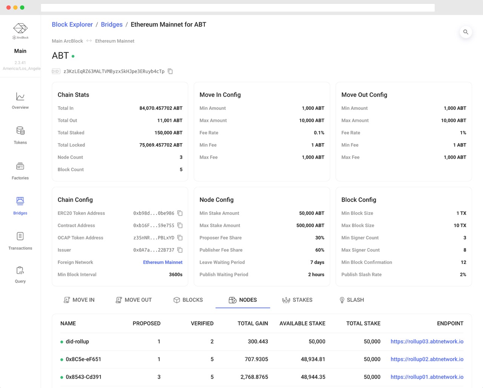Open Transactions in the sidebar
Viewport: 483px width, 388px height.
click(x=20, y=241)
